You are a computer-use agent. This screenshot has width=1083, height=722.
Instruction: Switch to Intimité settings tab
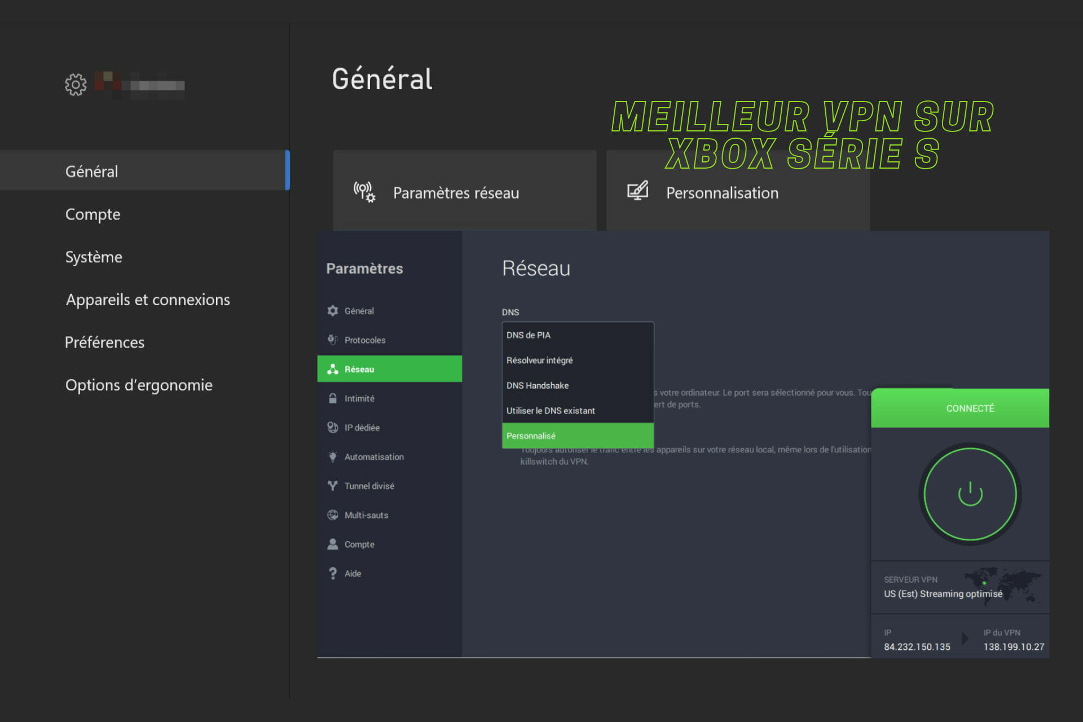click(x=390, y=398)
